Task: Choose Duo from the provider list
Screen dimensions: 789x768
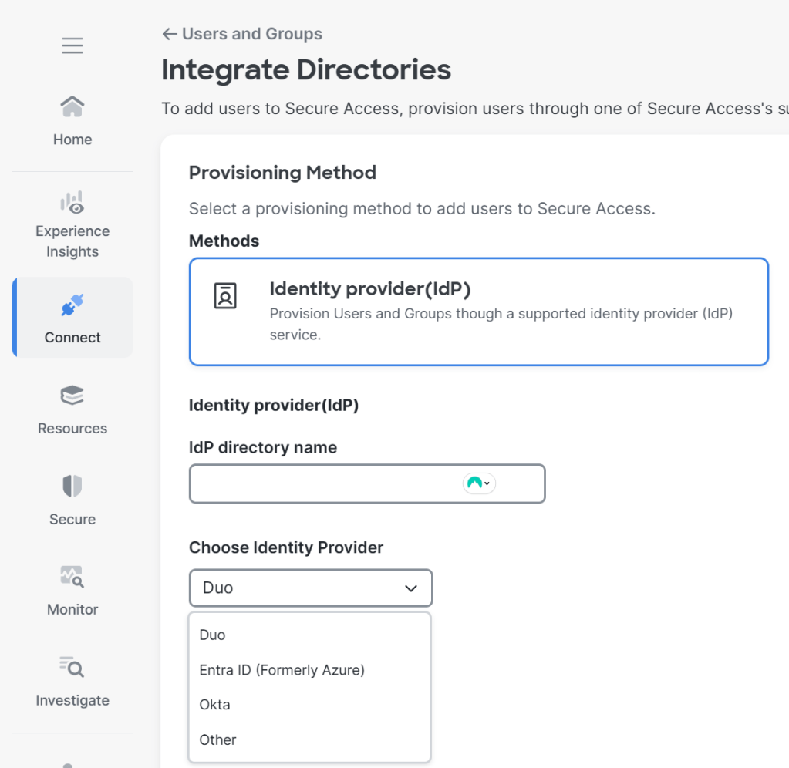Action: coord(213,635)
